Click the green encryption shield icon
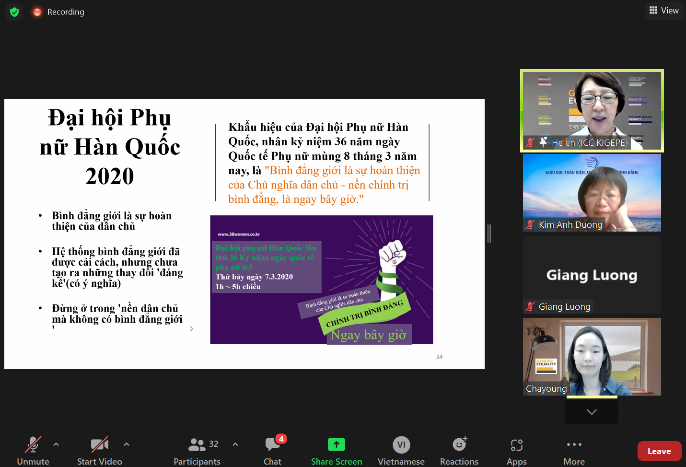The width and height of the screenshot is (686, 467). [x=14, y=12]
